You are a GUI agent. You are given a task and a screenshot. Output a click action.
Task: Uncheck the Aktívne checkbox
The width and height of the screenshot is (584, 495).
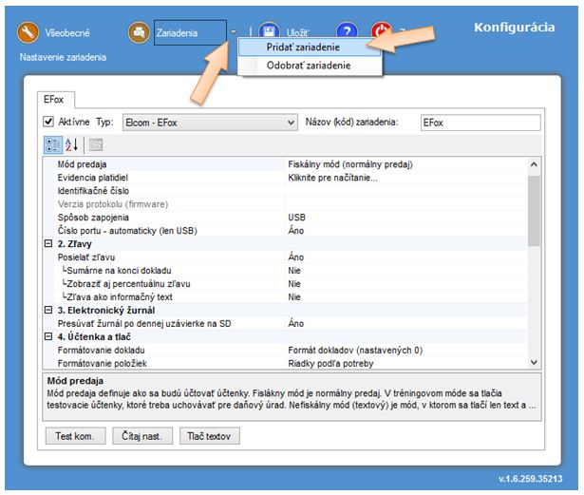(x=49, y=123)
